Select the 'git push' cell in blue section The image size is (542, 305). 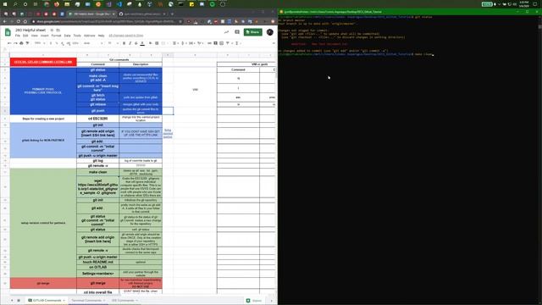click(98, 111)
